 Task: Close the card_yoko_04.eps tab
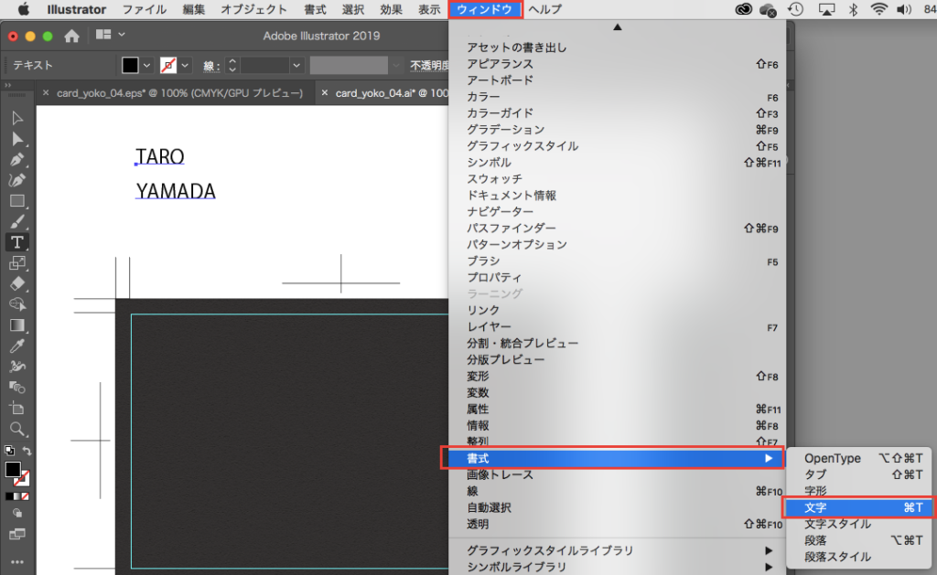[47, 92]
